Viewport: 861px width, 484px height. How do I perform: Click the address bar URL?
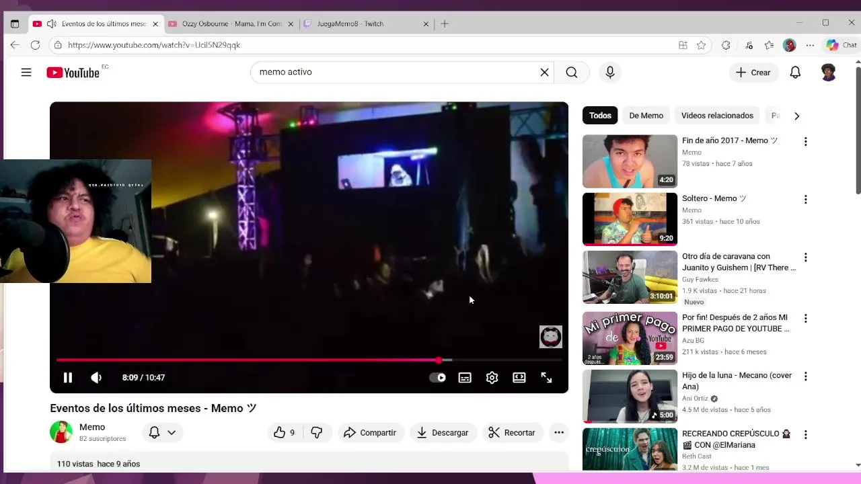pyautogui.click(x=154, y=45)
